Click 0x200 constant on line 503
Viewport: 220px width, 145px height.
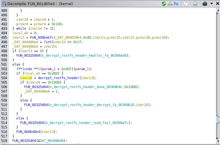point(53,73)
